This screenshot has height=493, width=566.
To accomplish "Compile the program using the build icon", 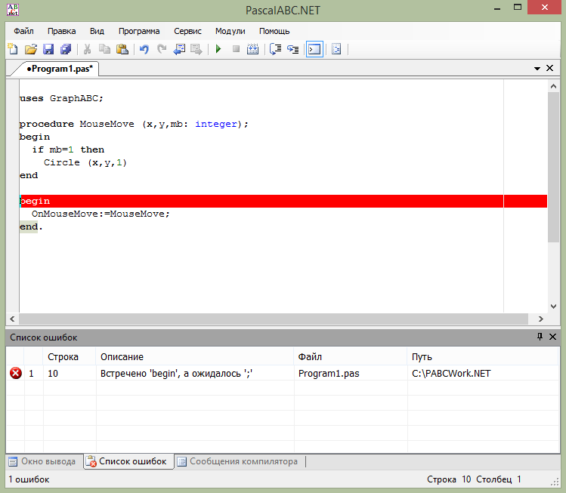I will point(252,49).
